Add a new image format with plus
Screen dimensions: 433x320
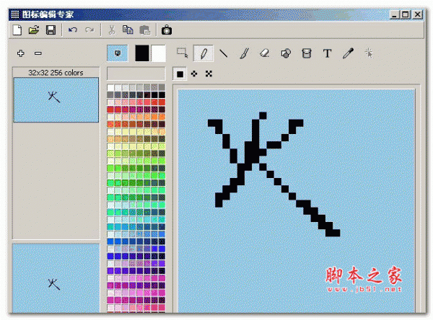21,53
